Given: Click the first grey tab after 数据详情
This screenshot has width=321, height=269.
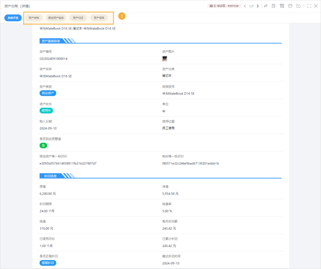Looking at the screenshot, I should (34, 18).
